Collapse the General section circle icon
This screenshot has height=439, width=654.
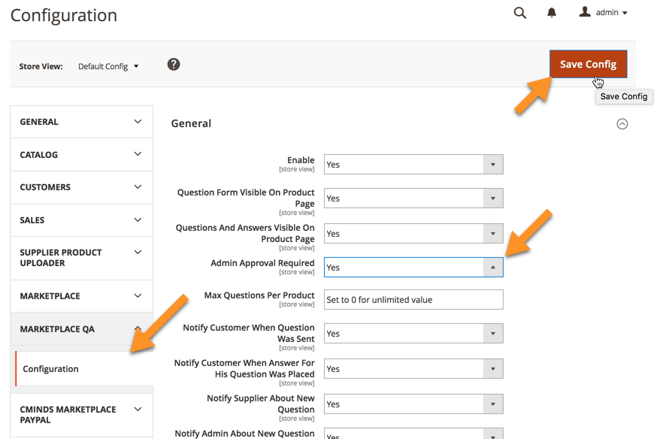click(622, 124)
